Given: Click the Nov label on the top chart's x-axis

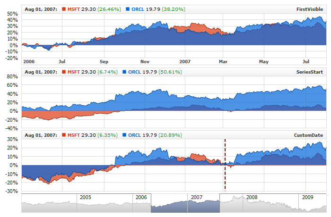Looking at the screenshot, I should pyautogui.click(x=145, y=61).
